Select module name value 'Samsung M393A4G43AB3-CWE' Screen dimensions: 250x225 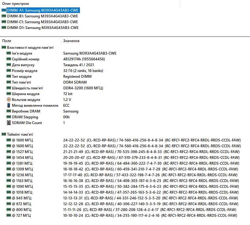point(90,53)
